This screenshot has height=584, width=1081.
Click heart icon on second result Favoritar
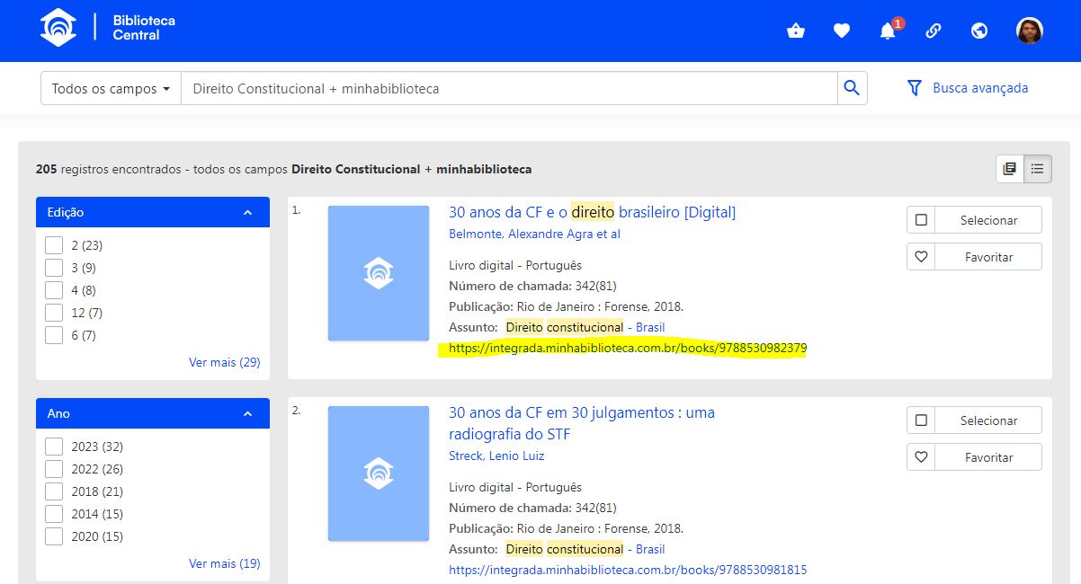921,457
